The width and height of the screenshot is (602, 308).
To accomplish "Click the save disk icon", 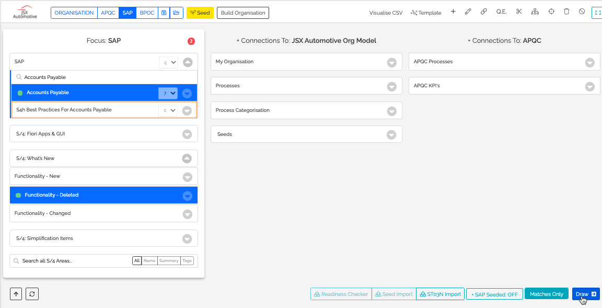I will 164,13.
